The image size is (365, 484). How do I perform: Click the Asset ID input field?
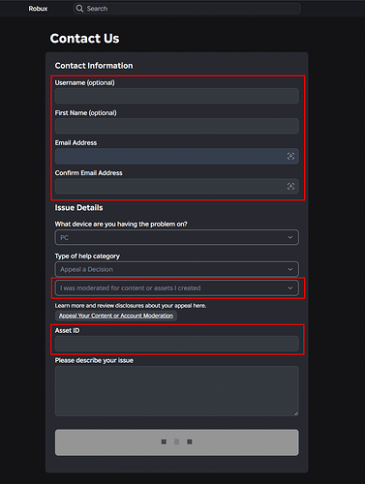[177, 344]
